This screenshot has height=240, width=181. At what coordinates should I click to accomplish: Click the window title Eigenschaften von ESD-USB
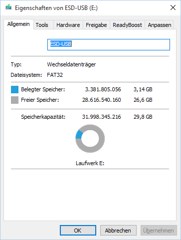[x=56, y=8]
